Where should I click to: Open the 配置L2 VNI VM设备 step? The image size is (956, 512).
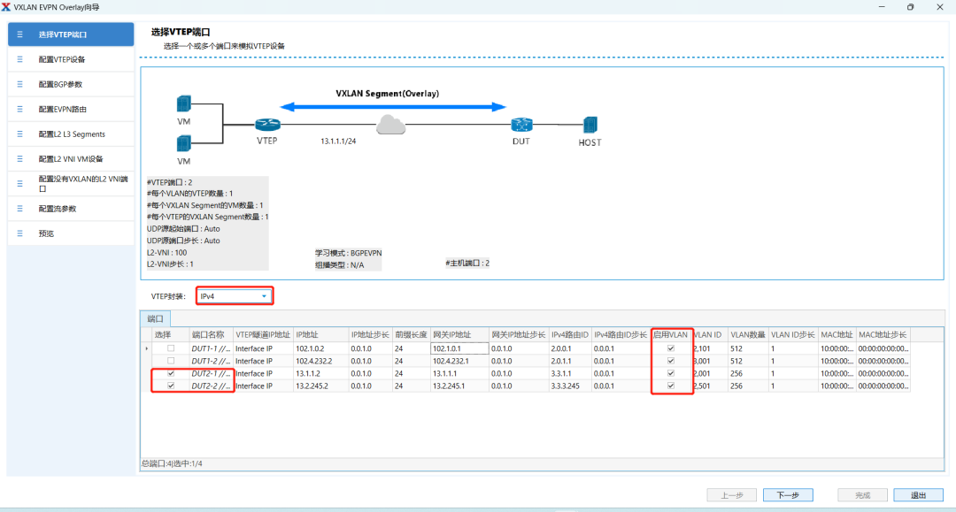point(71,159)
